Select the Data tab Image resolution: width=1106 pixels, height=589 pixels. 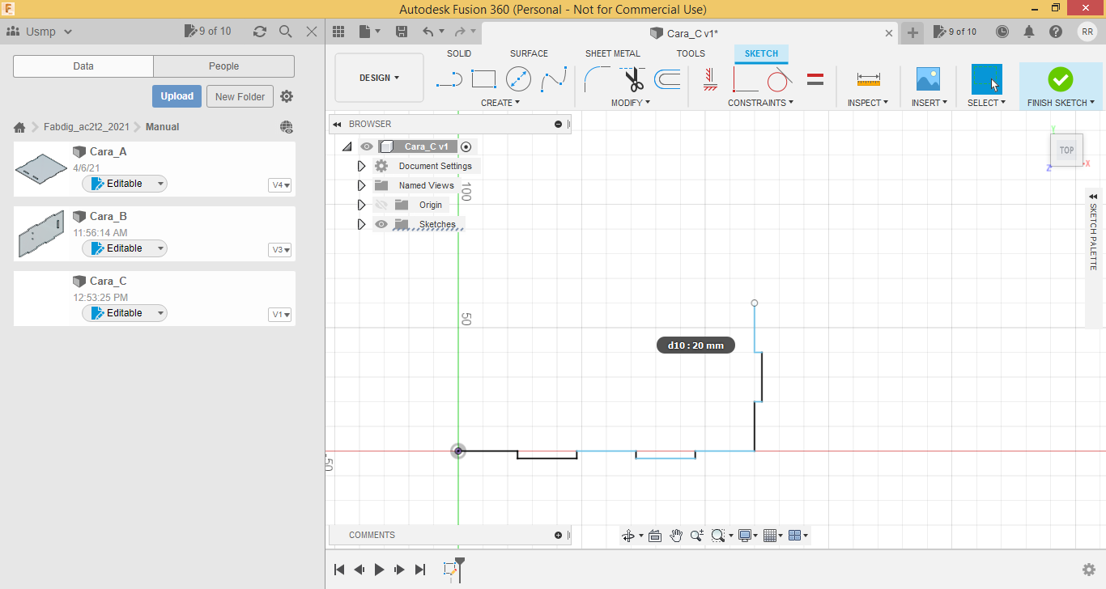coord(83,66)
